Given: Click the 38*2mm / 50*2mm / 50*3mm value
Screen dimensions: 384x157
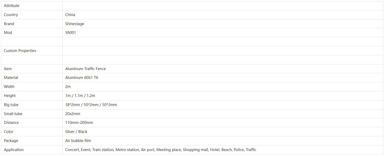Looking at the screenshot, I should click(91, 105).
